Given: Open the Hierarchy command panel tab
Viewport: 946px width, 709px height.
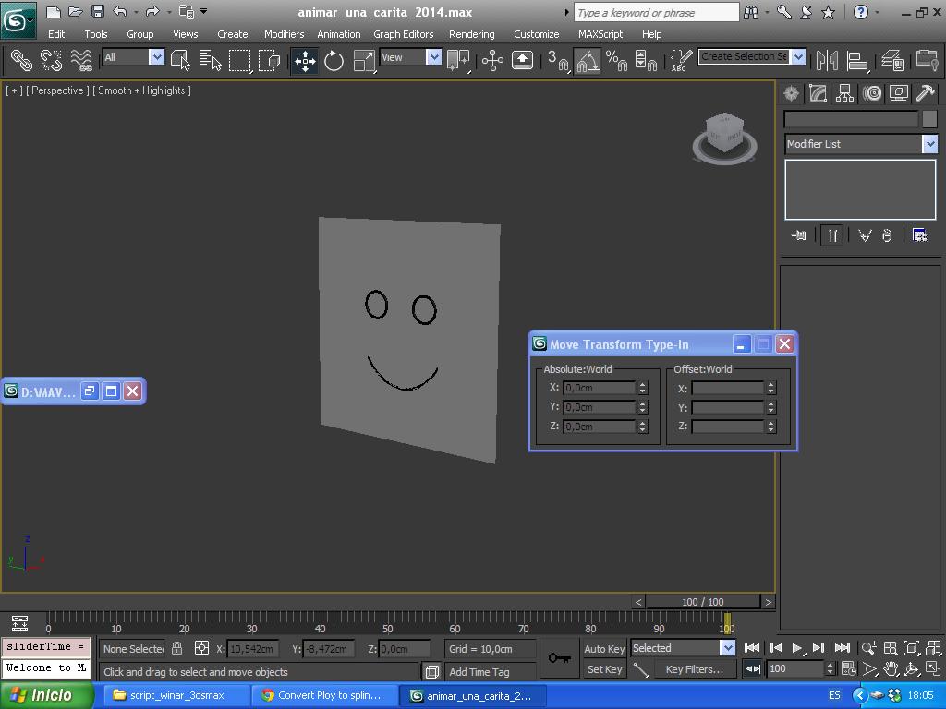Looking at the screenshot, I should pyautogui.click(x=844, y=93).
